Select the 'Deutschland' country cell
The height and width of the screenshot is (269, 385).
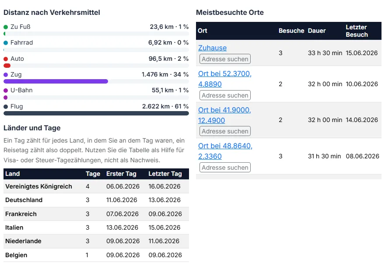click(x=24, y=200)
